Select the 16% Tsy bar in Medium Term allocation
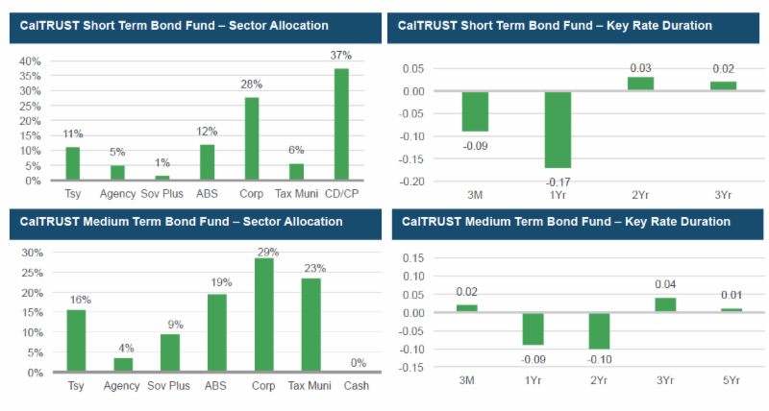769x411 pixels. [x=76, y=341]
